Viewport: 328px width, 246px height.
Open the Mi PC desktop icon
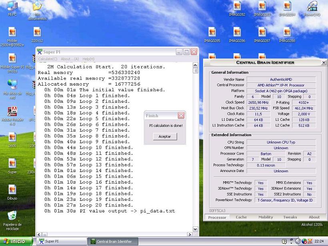point(12,6)
